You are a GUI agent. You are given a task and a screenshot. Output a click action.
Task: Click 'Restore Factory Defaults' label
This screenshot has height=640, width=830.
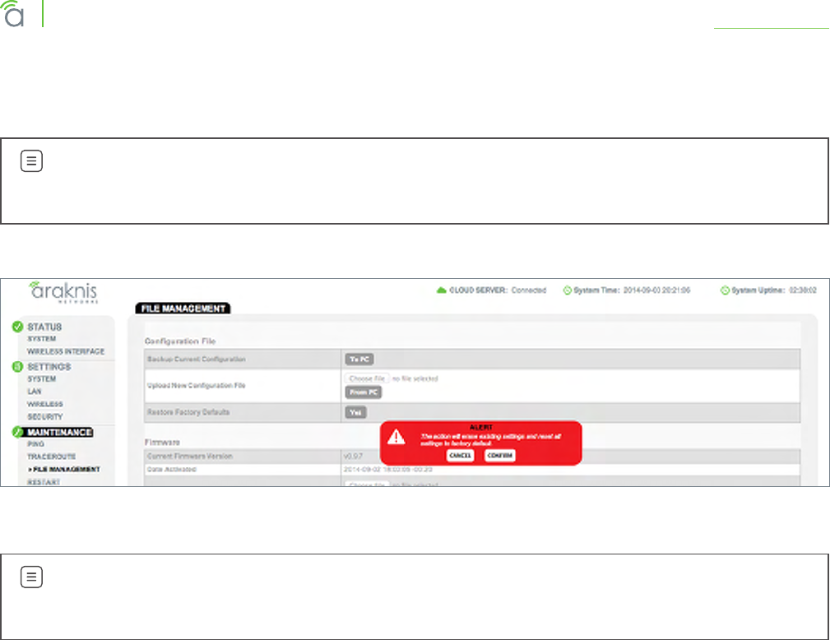[188, 412]
